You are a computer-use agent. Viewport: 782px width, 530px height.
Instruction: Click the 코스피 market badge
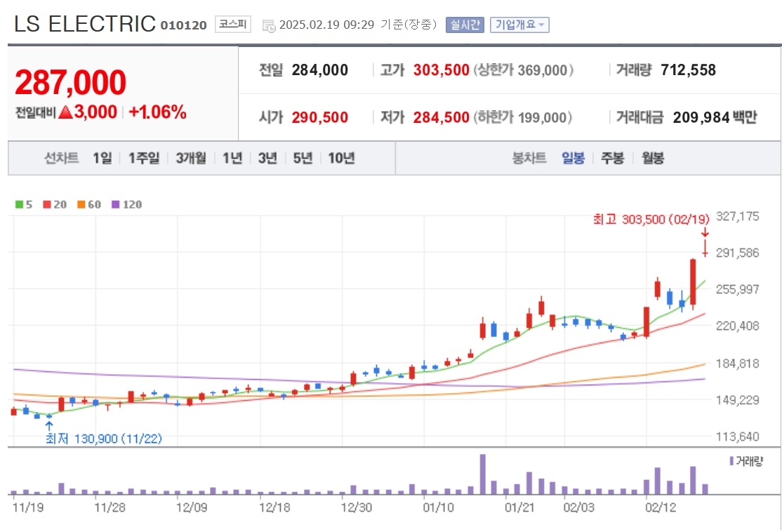point(233,24)
